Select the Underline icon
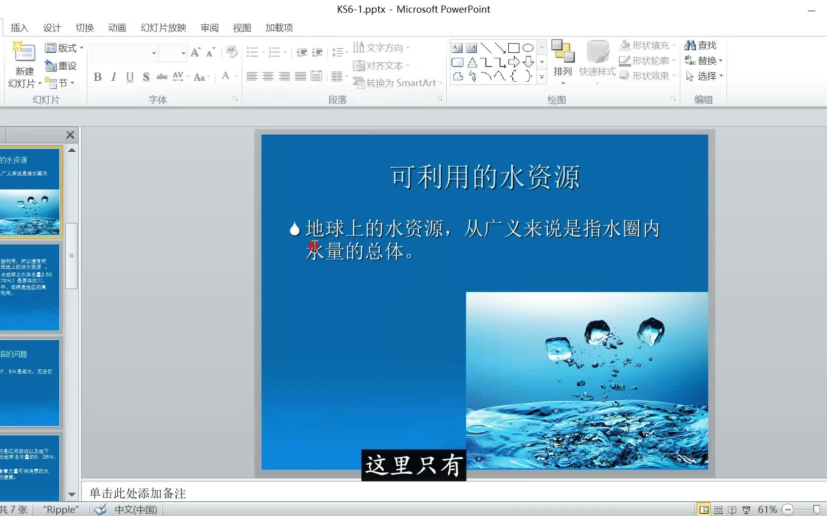 tap(129, 77)
